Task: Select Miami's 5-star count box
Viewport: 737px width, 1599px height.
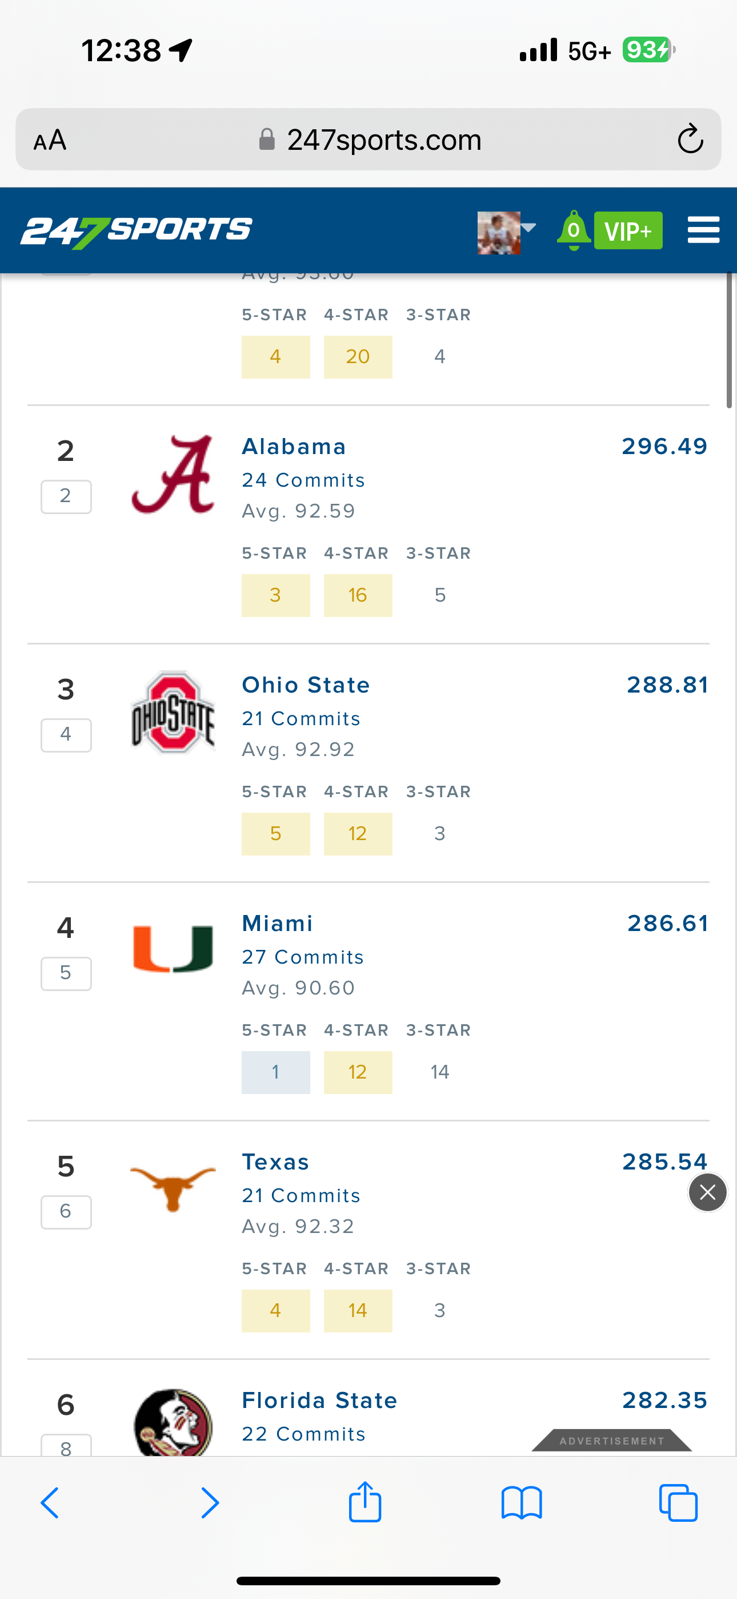Action: [275, 1072]
